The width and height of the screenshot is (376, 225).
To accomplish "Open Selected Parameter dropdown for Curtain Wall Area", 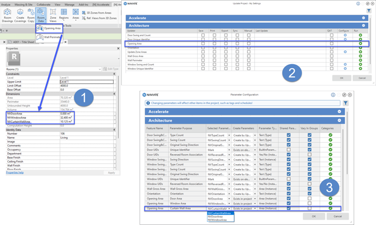I will tap(229, 208).
